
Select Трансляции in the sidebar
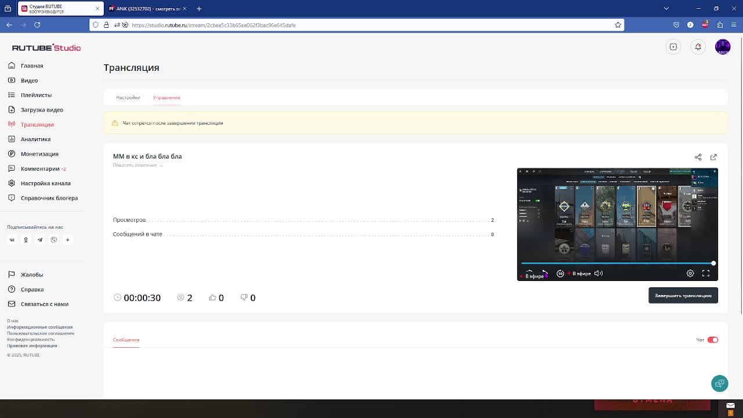[x=37, y=124]
